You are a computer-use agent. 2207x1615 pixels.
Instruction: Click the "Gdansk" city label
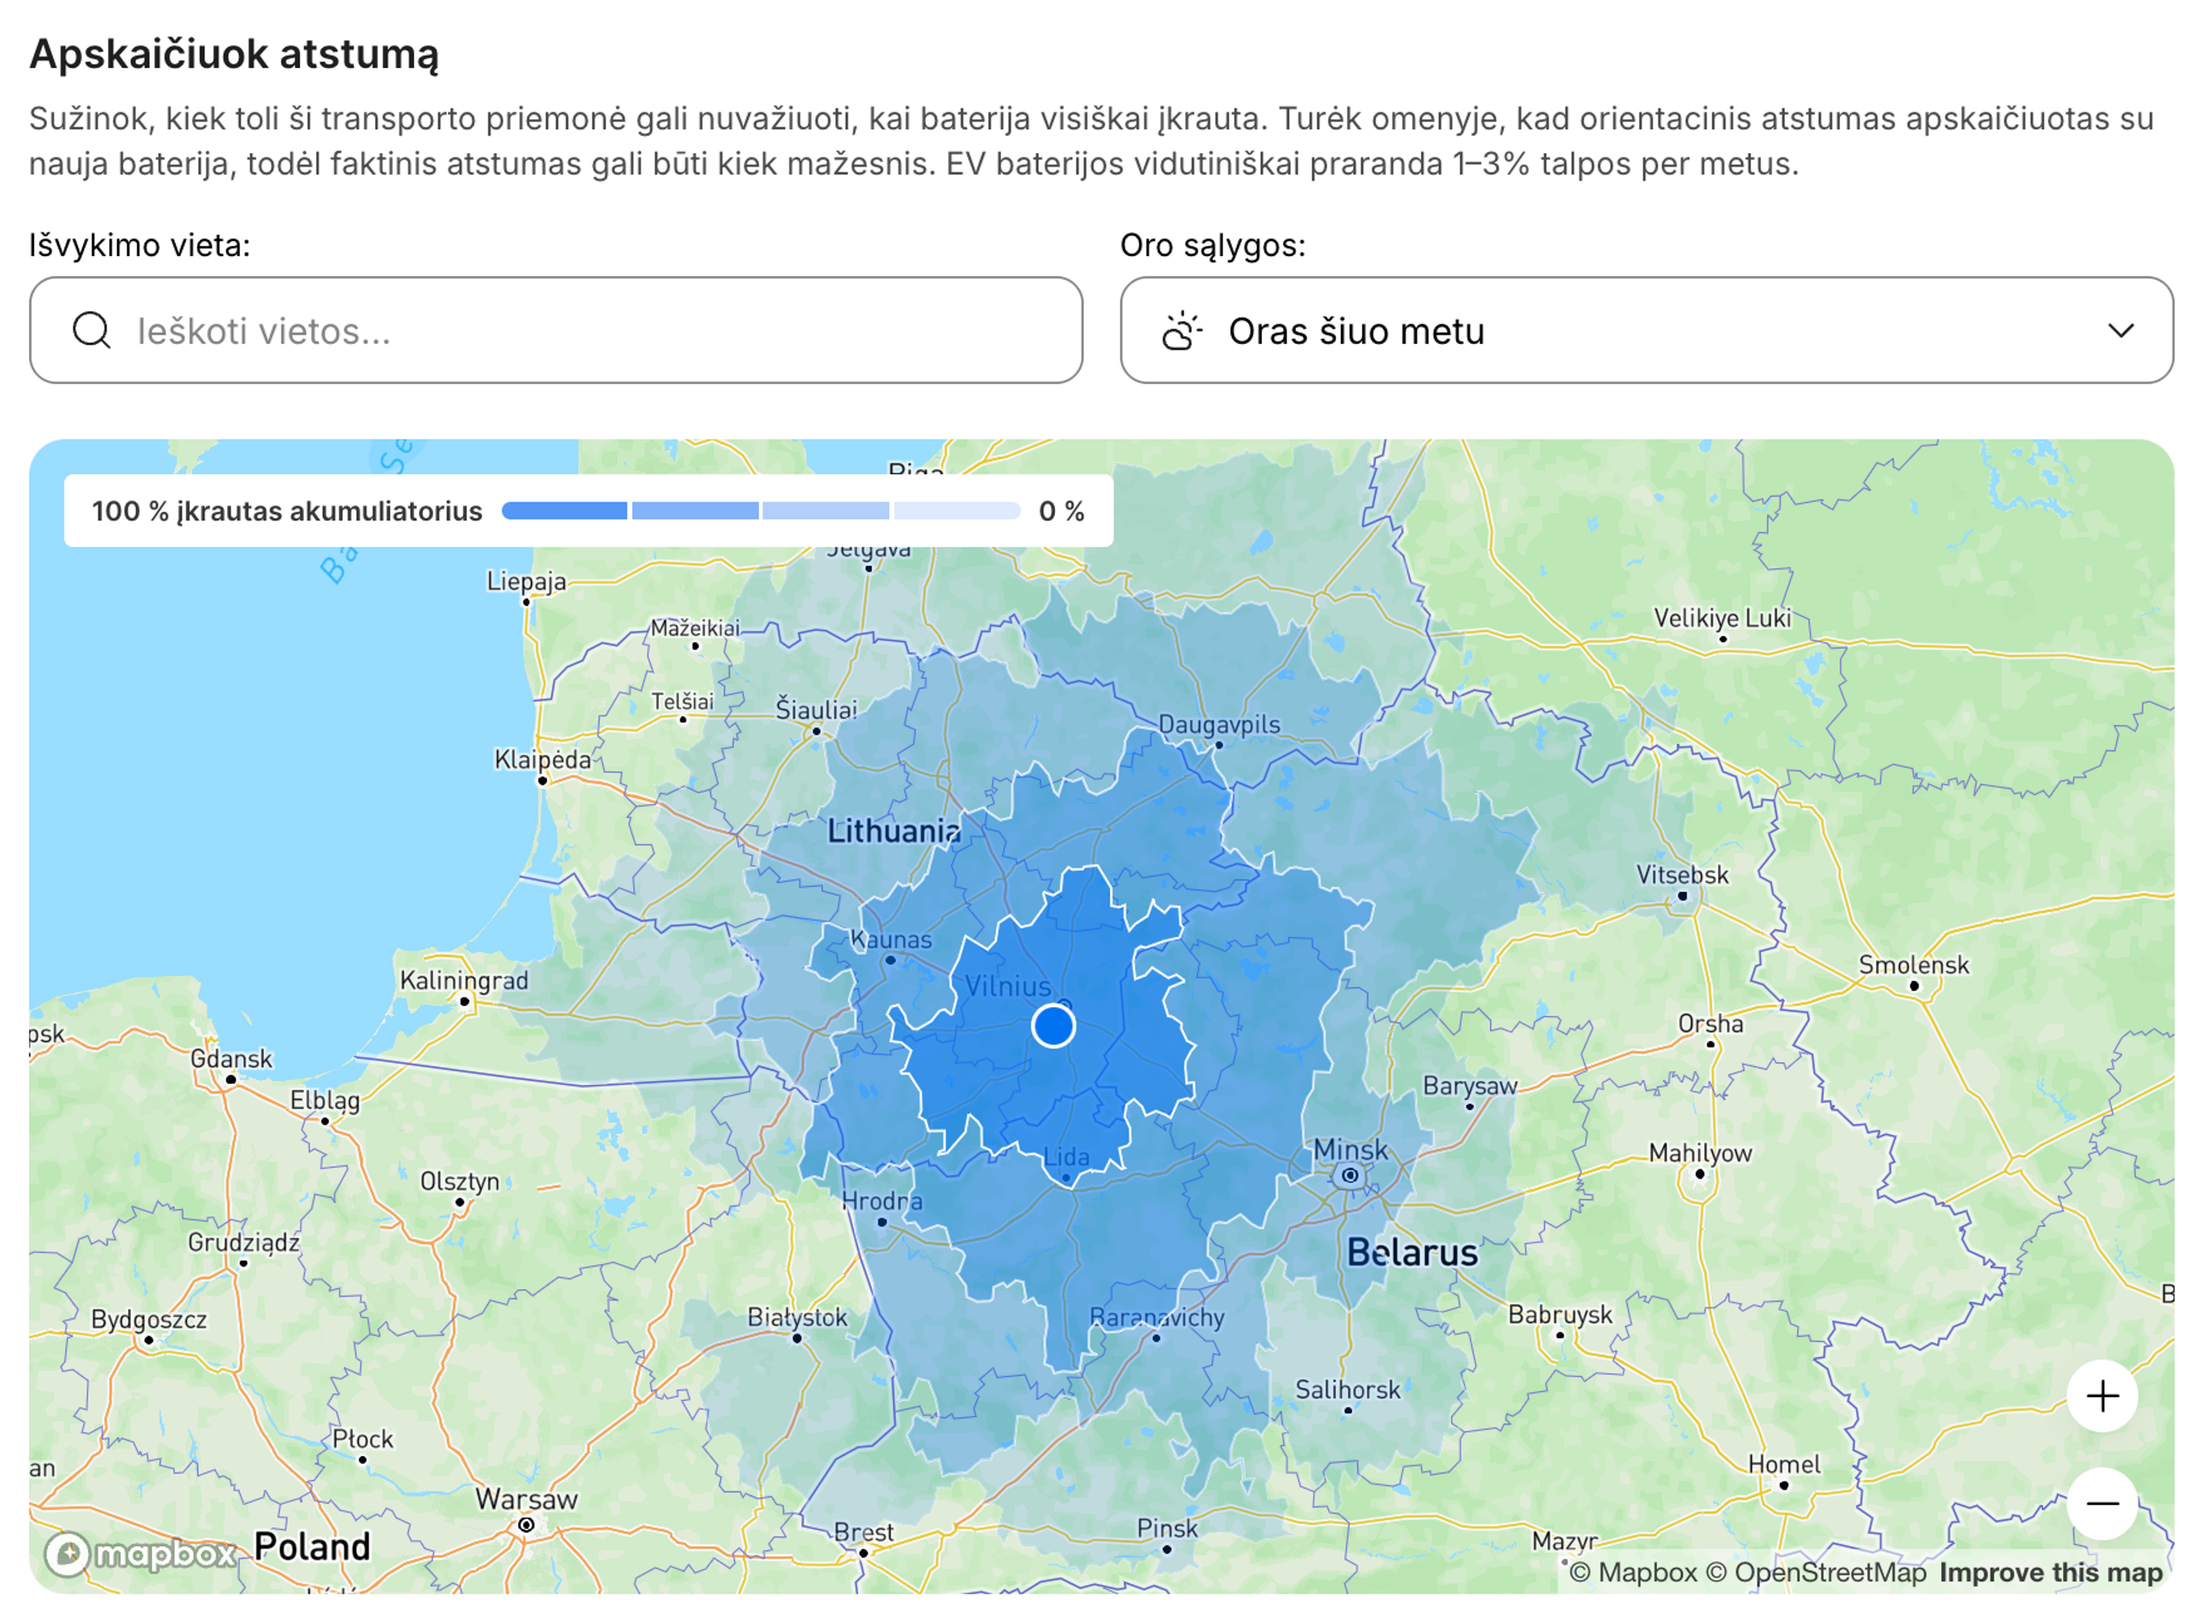[232, 1059]
